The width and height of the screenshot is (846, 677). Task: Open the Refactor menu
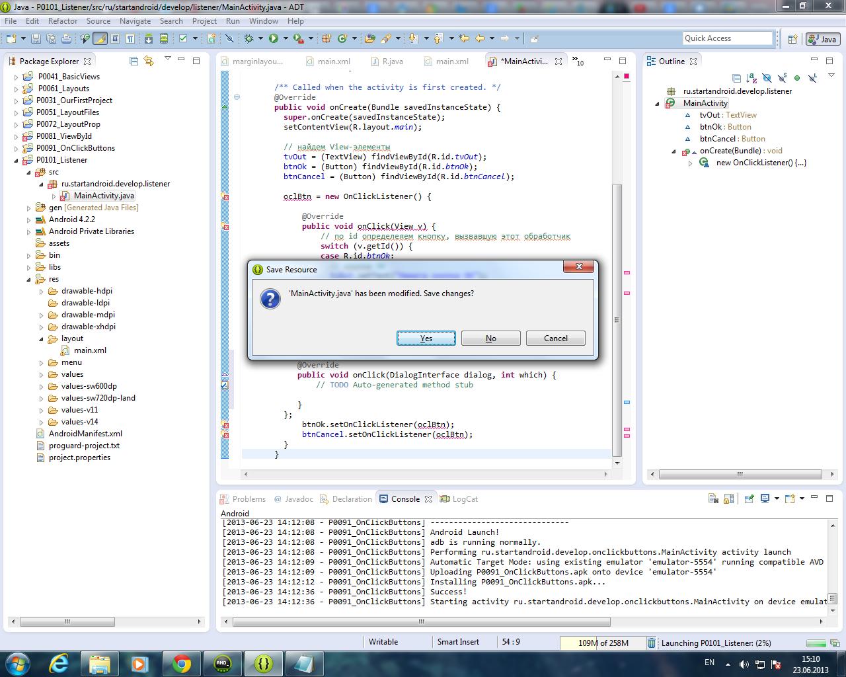(x=63, y=20)
